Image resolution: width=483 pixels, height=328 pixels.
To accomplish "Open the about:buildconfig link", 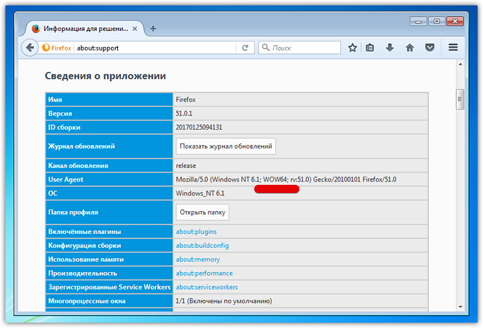I will click(202, 245).
